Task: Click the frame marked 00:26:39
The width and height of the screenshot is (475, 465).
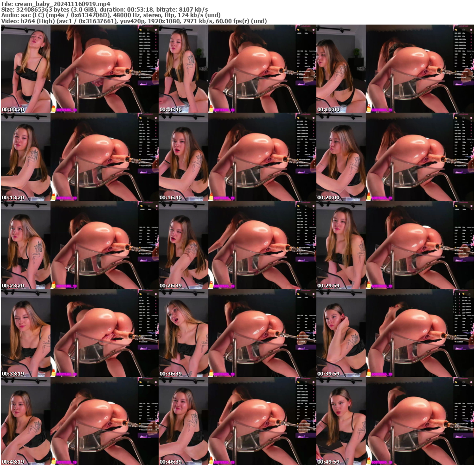Action: pyautogui.click(x=237, y=245)
